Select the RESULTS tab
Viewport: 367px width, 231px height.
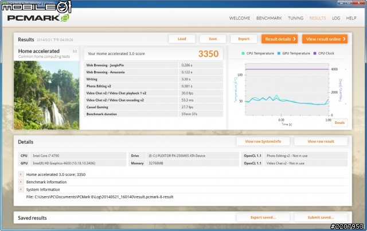(x=317, y=18)
